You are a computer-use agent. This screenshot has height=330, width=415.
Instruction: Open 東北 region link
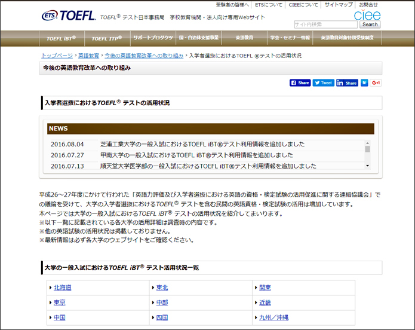(x=162, y=288)
